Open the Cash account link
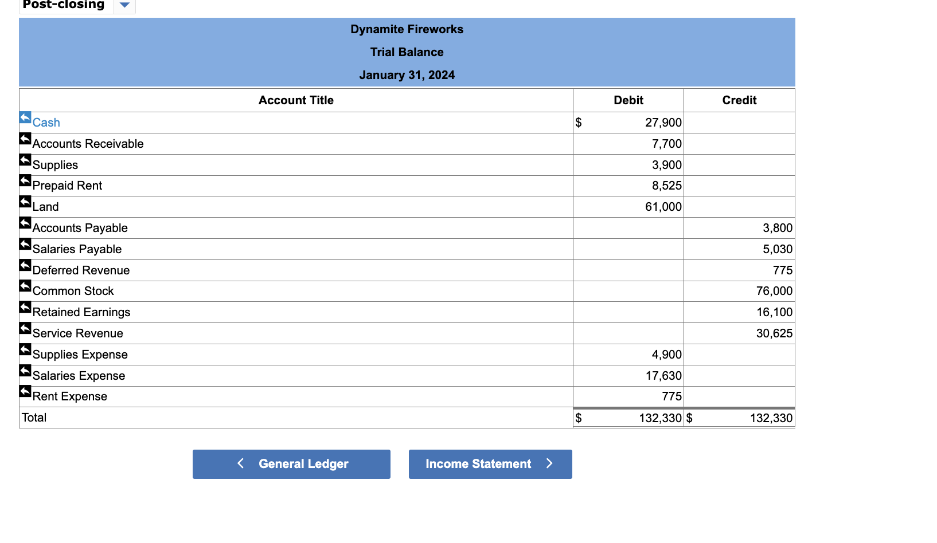This screenshot has width=937, height=543. 46,123
